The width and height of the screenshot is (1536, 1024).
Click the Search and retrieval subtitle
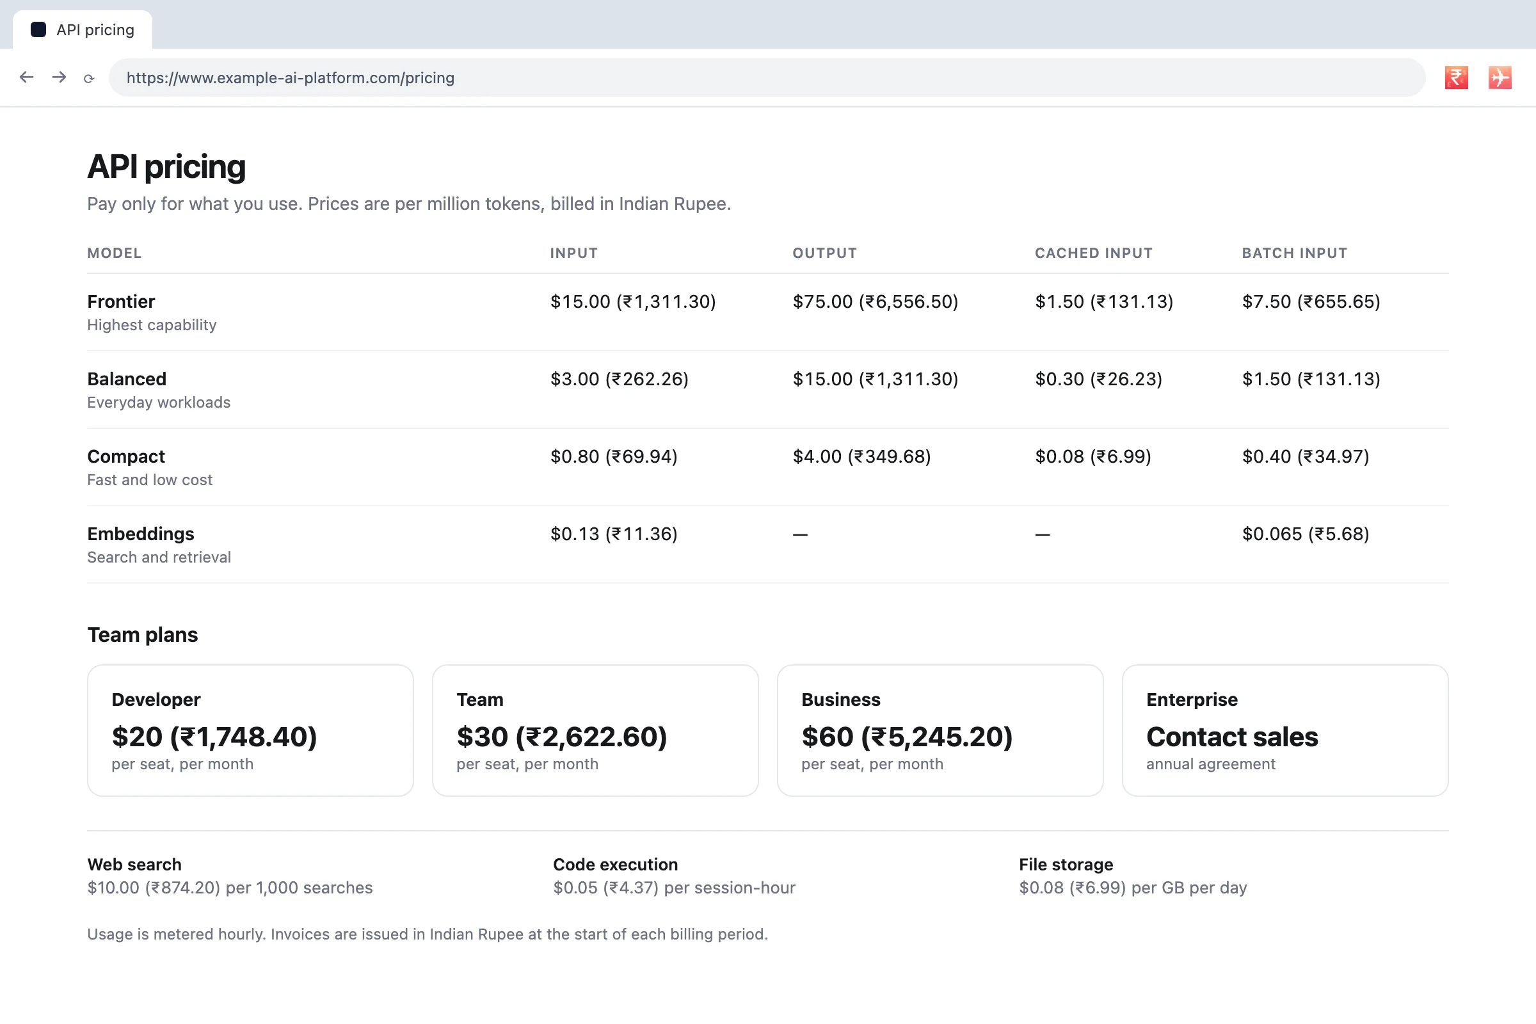pyautogui.click(x=159, y=557)
